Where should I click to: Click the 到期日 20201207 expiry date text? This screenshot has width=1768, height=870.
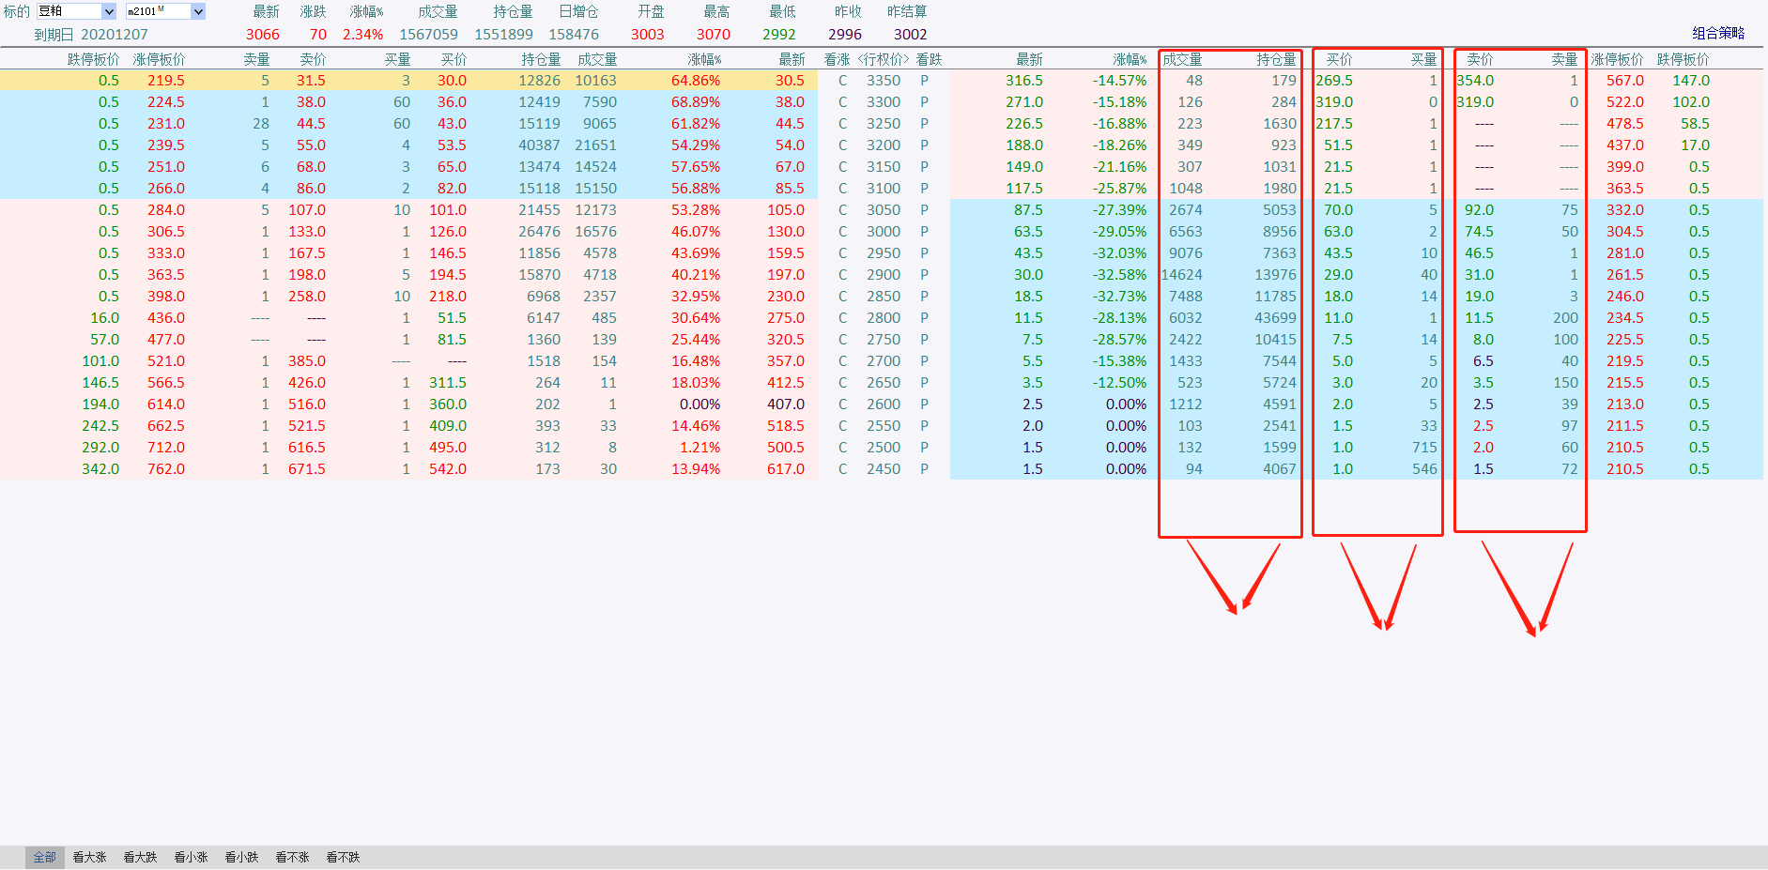(91, 35)
